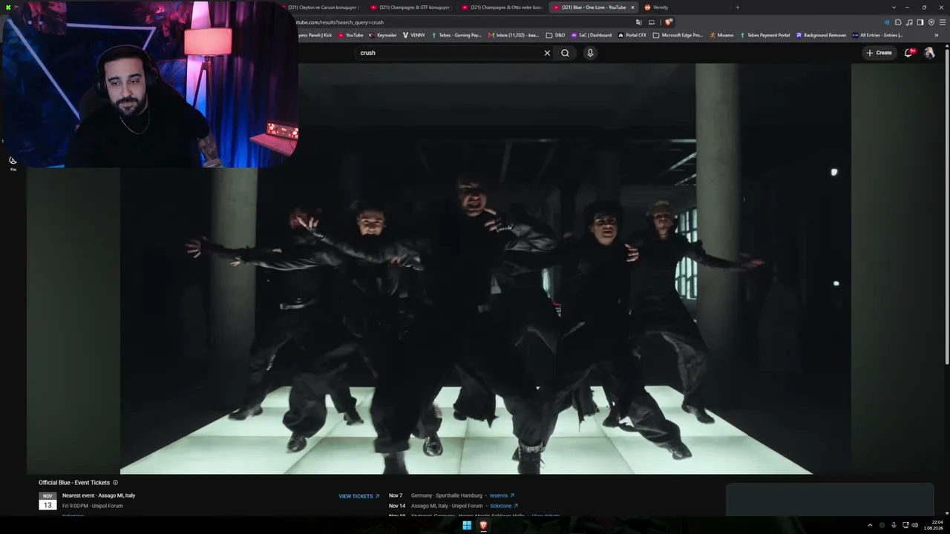Toggle the browser sidebar panel icon
The height and width of the screenshot is (534, 950).
tap(920, 22)
